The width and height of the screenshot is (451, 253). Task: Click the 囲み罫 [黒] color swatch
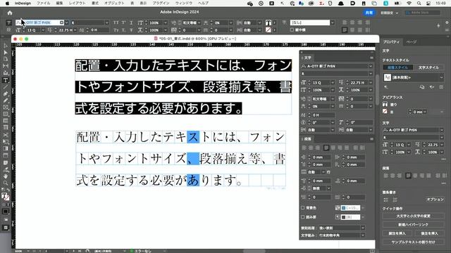click(350, 217)
